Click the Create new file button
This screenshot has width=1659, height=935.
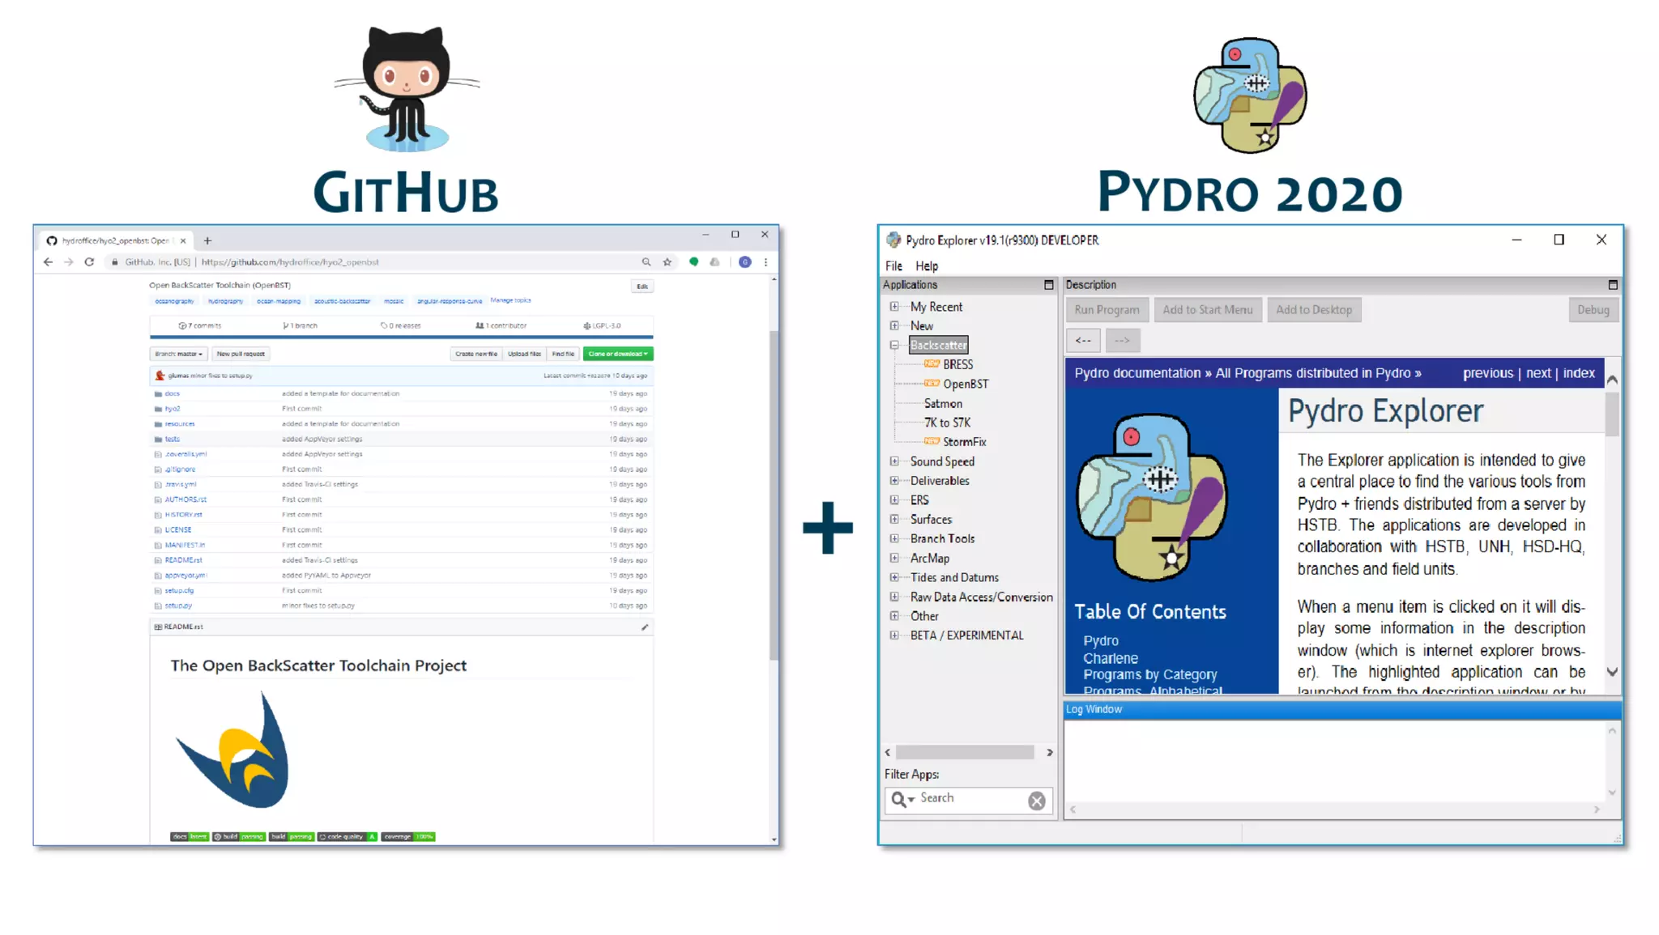point(476,354)
